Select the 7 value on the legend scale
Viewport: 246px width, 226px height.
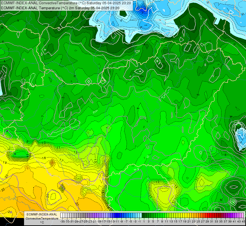click(x=158, y=221)
